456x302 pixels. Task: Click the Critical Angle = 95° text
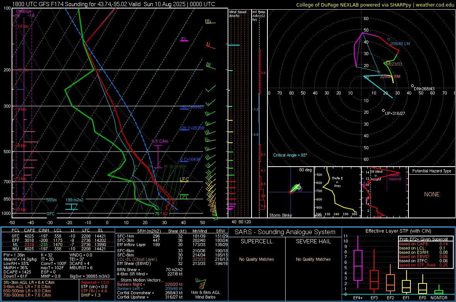[x=290, y=155]
